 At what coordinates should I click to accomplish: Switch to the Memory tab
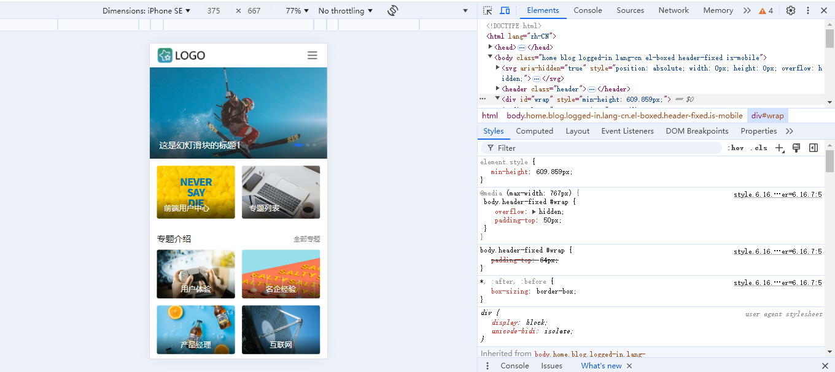pos(718,10)
